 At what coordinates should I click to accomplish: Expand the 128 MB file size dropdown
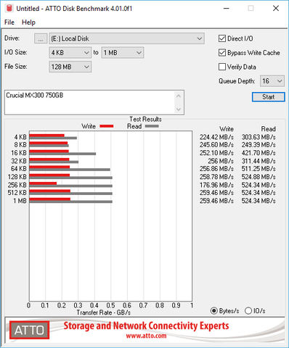coord(70,67)
